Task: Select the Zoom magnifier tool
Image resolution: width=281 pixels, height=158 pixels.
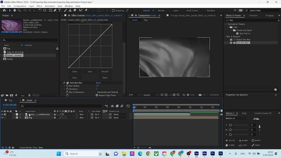Action: tap(19, 11)
